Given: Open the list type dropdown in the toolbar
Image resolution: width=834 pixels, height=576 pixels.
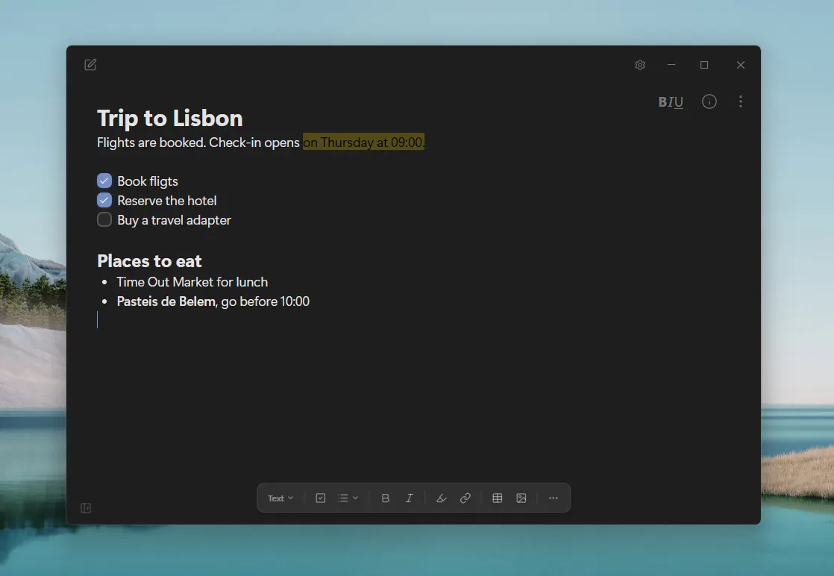Looking at the screenshot, I should point(348,498).
